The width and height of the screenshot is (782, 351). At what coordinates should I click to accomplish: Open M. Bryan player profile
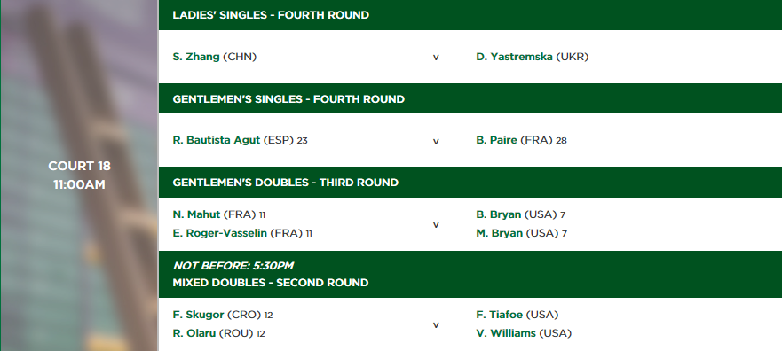click(x=499, y=233)
